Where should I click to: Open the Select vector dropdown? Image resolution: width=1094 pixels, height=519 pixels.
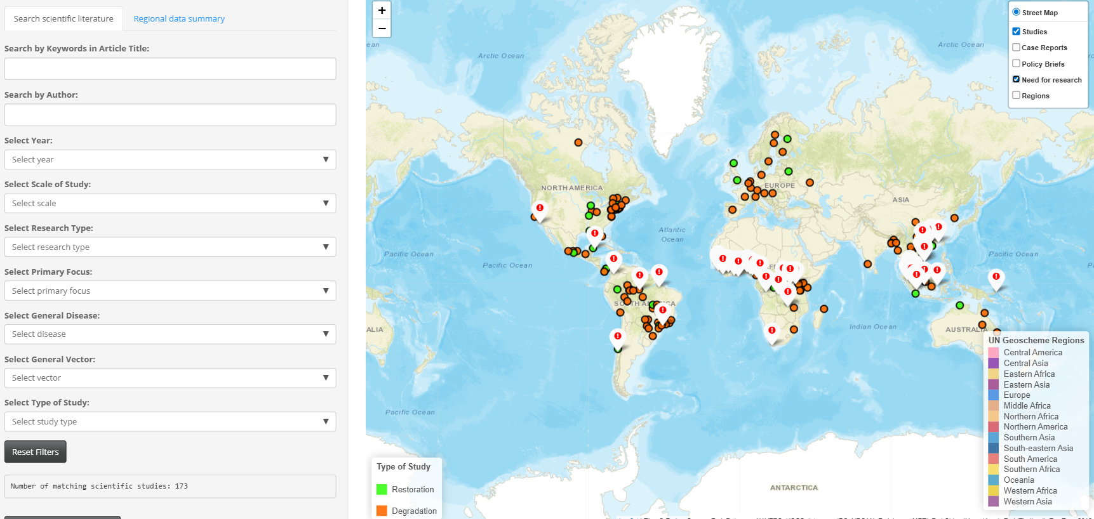(x=170, y=378)
